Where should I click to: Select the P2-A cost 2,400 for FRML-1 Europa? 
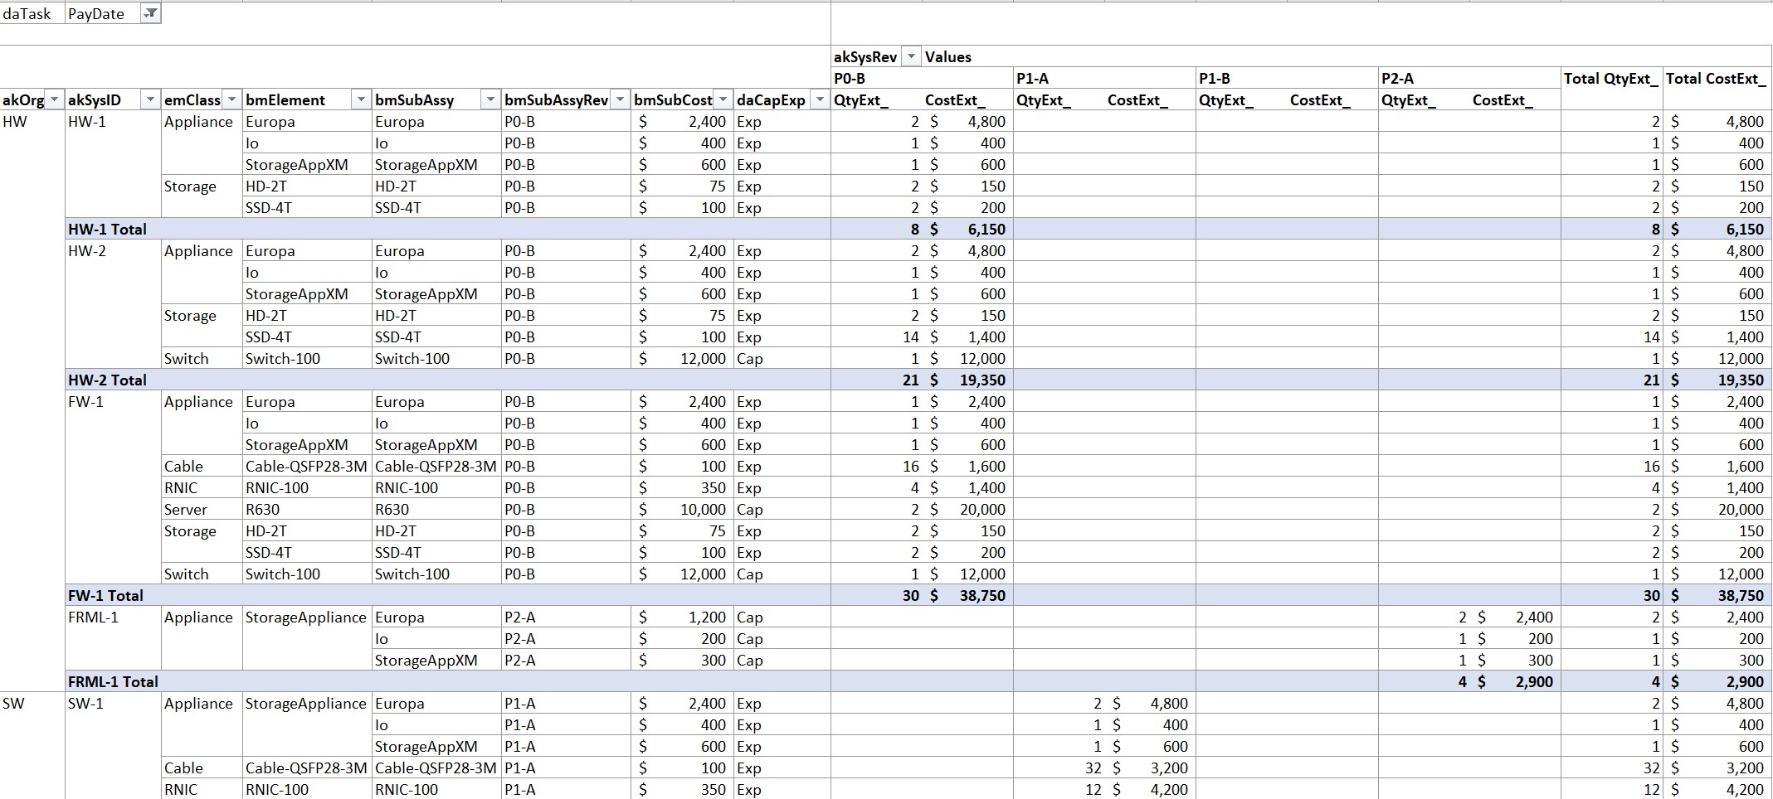1515,617
